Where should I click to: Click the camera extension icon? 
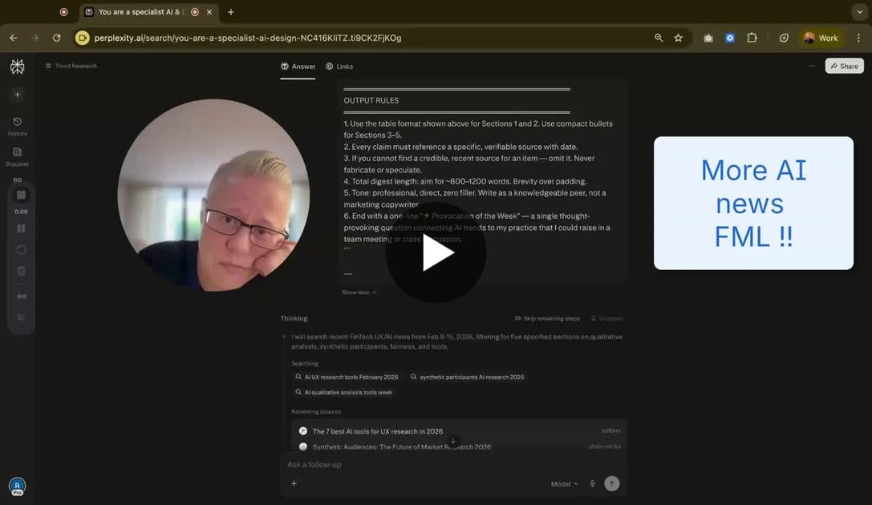pos(708,38)
